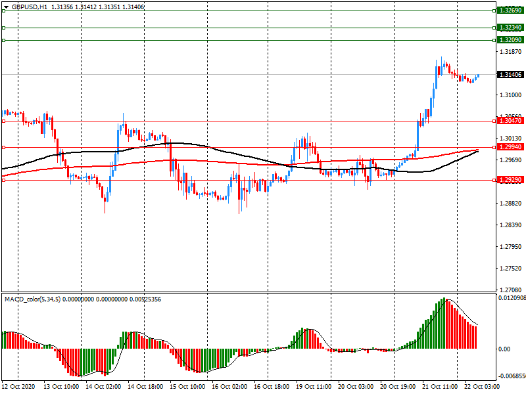Open the chart menu triangle beside GBPUSD,H1
The width and height of the screenshot is (526, 394).
point(6,7)
